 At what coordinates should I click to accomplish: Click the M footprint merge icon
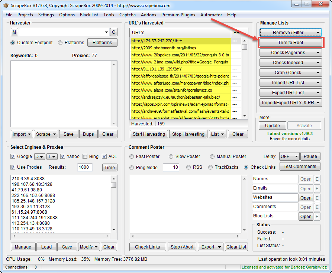[x=14, y=32]
